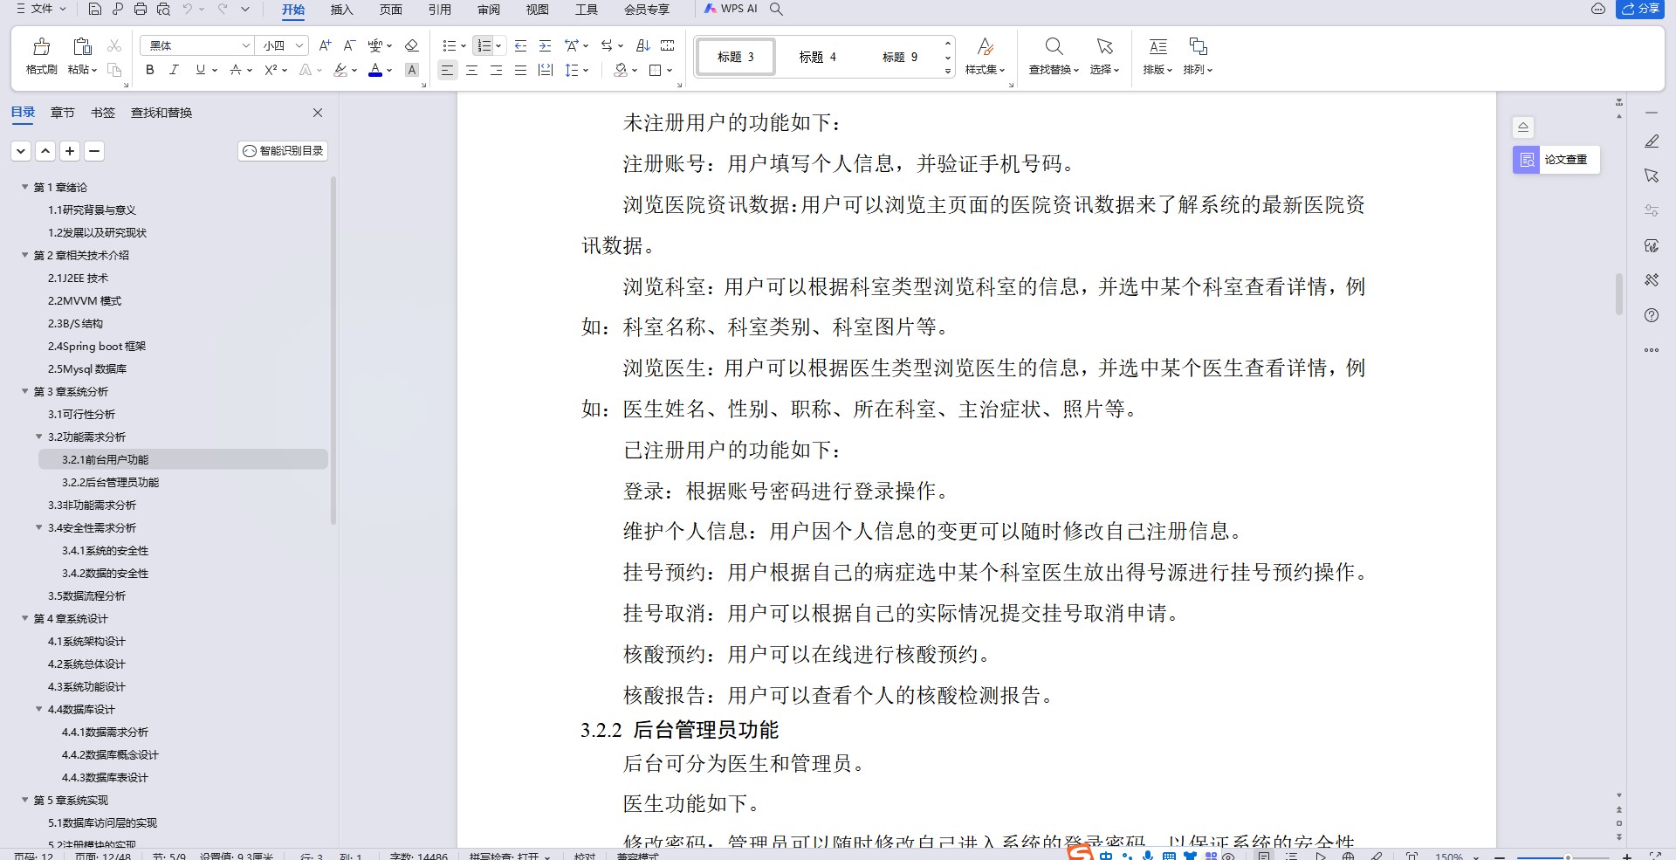Toggle numbered list formatting
Image resolution: width=1676 pixels, height=860 pixels.
point(483,45)
